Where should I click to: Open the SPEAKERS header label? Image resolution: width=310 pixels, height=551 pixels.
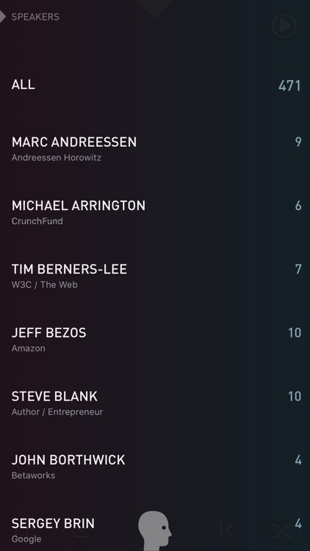35,17
